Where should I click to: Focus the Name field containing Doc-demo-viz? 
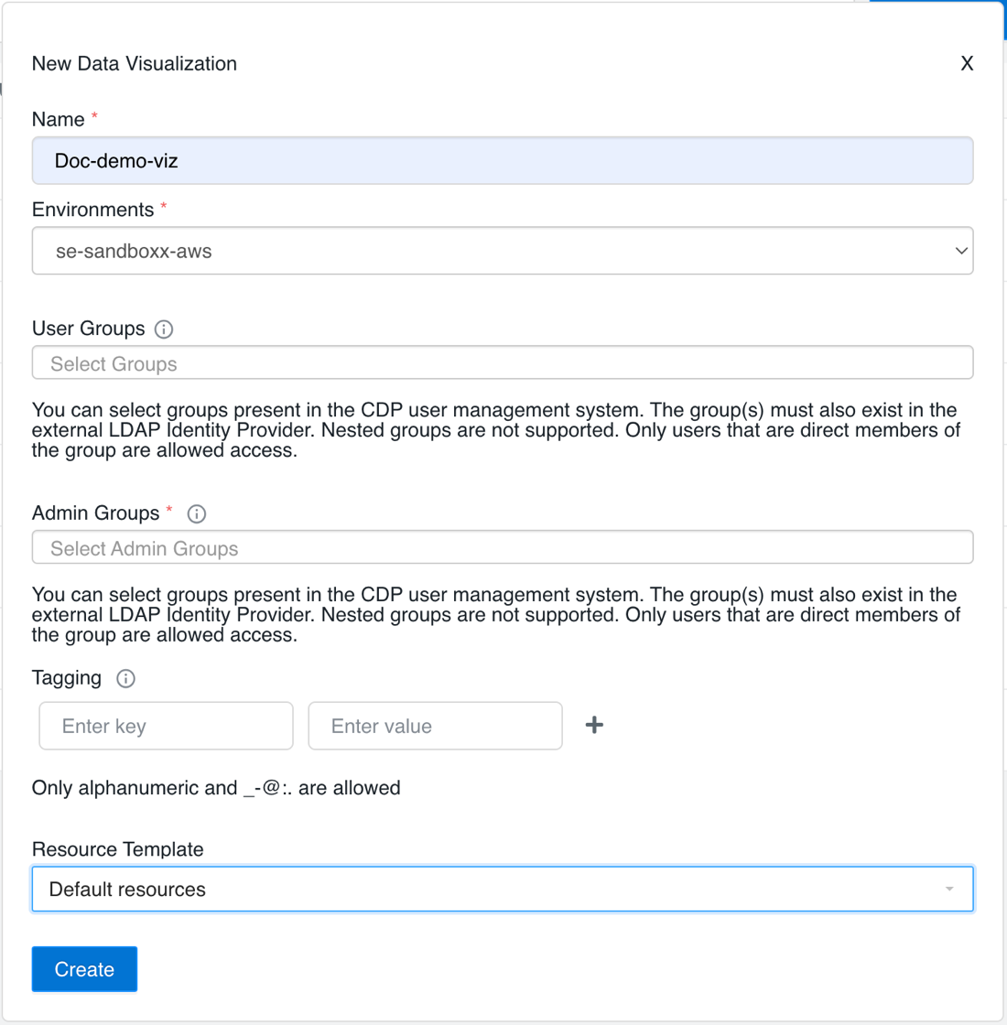click(502, 161)
